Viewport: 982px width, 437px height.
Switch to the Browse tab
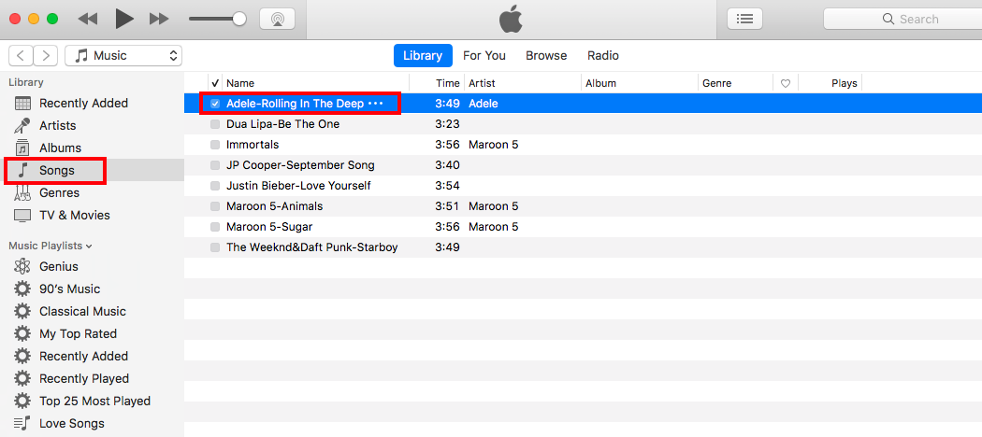point(546,56)
